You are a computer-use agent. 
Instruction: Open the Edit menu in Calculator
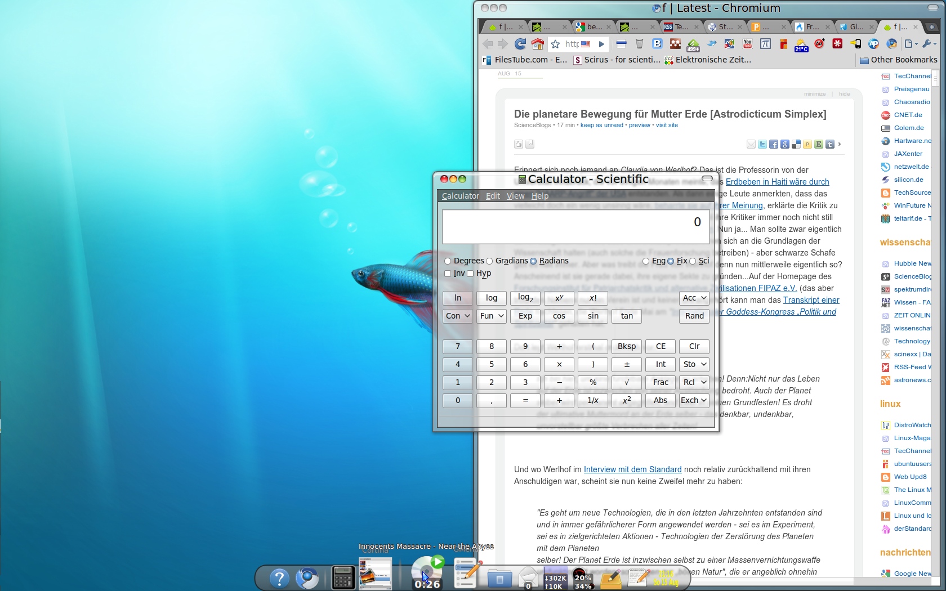[x=493, y=196]
